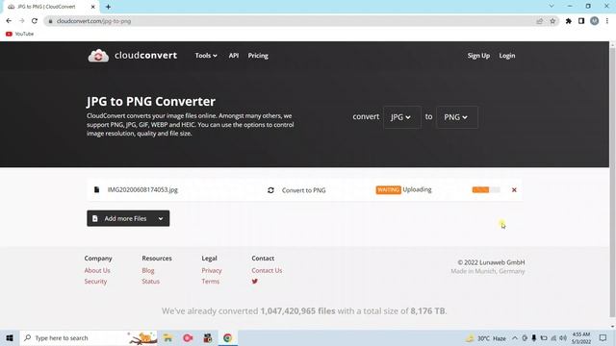Viewport: 616px width, 346px height.
Task: Click the WAITING status badge
Action: click(388, 190)
